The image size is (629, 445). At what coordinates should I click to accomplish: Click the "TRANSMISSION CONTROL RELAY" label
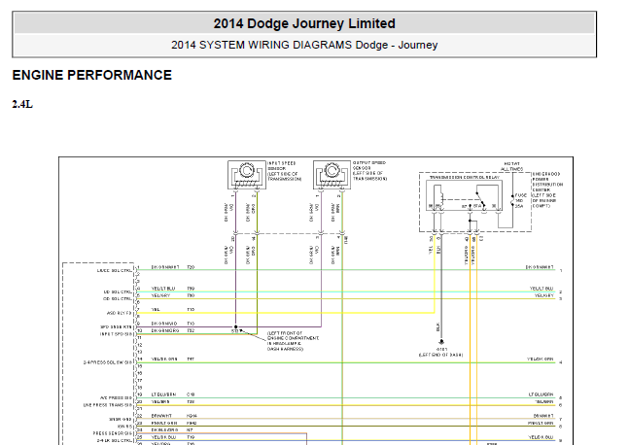tap(465, 177)
